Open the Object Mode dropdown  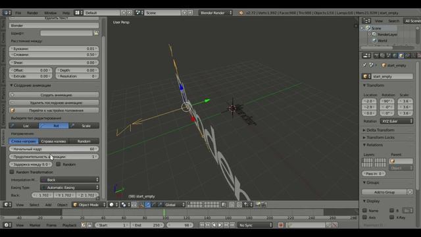[89, 205]
